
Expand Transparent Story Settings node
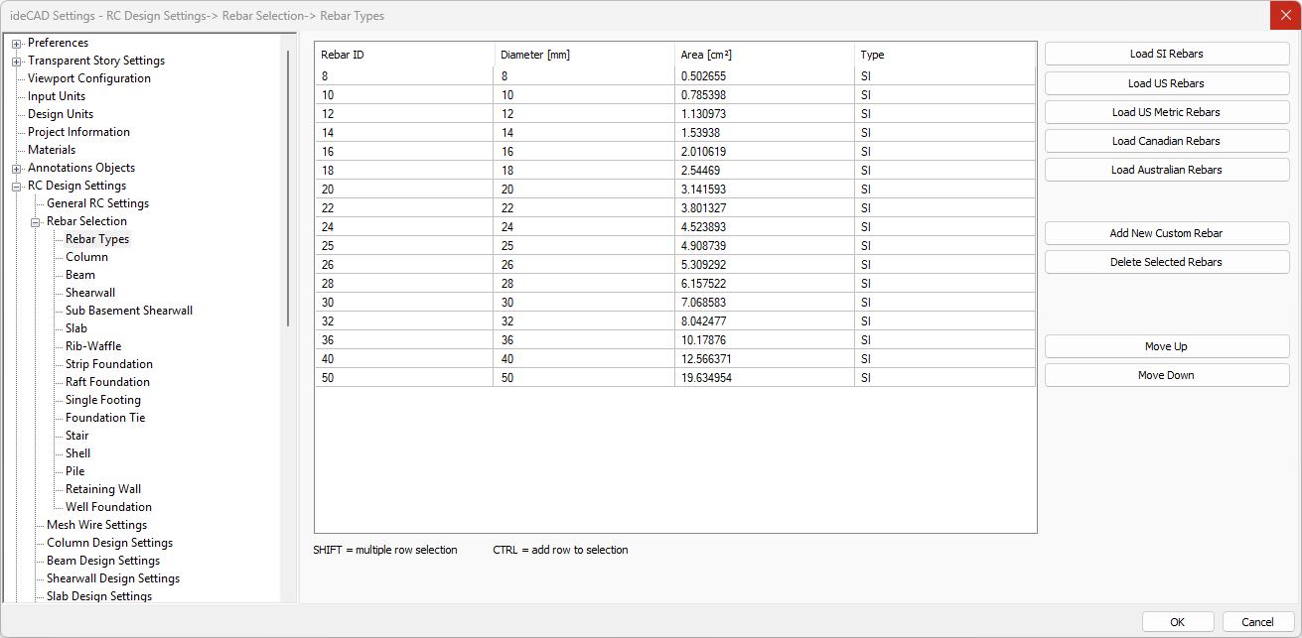click(16, 62)
